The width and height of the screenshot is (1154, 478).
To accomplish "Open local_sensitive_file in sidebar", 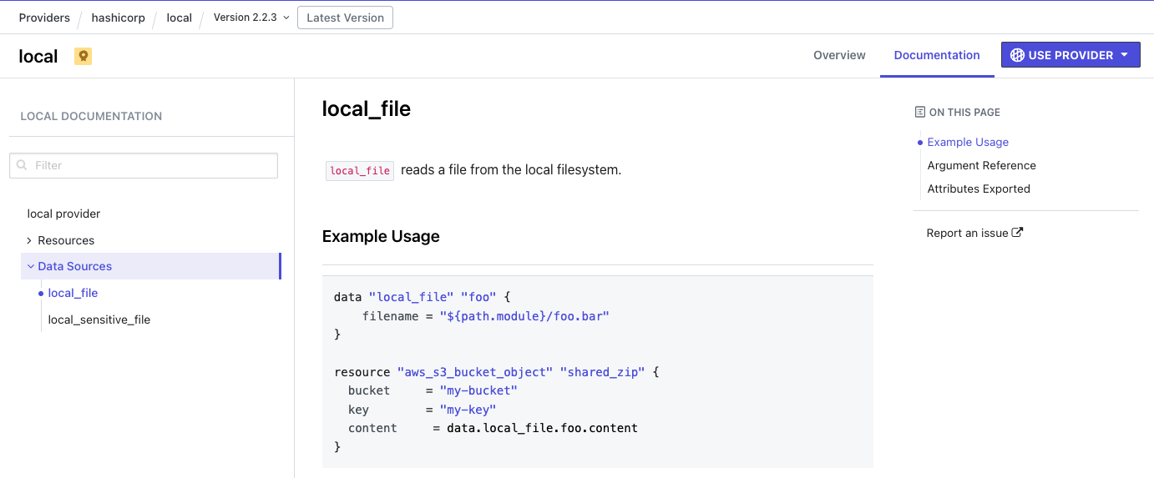I will (x=99, y=320).
